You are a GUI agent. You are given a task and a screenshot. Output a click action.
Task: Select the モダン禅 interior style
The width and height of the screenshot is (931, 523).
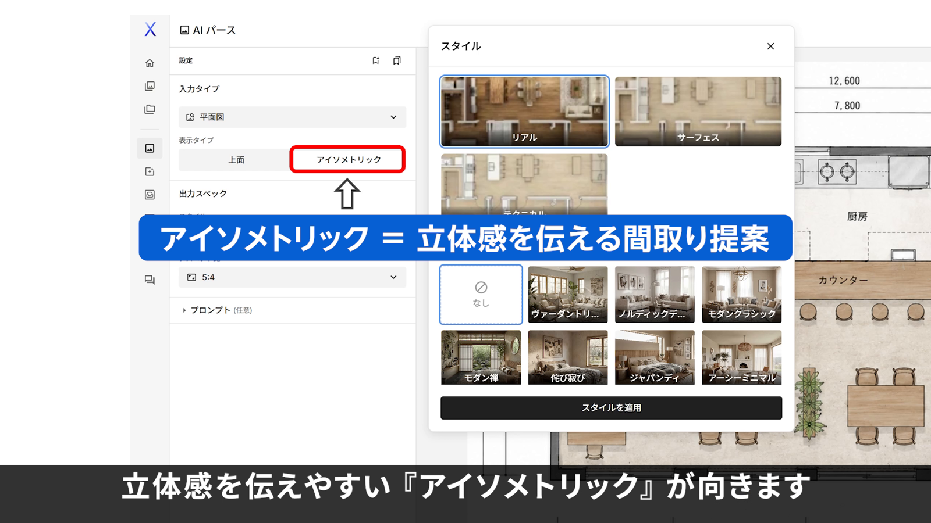point(481,357)
